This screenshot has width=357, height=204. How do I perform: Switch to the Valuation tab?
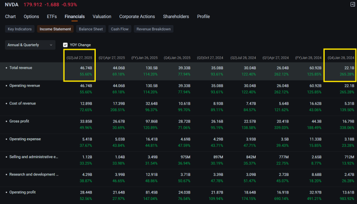(102, 17)
